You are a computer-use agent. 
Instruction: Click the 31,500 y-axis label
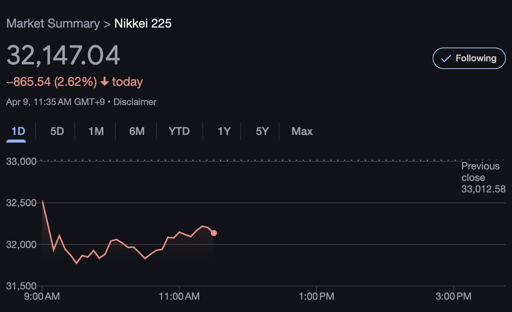(21, 286)
